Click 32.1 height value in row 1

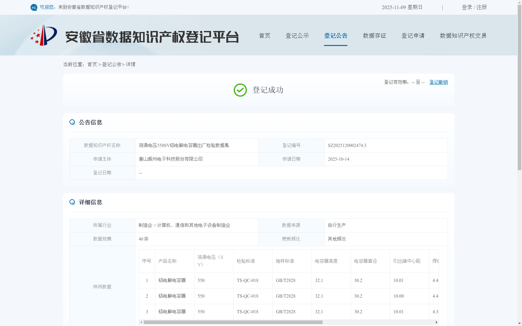click(x=319, y=280)
